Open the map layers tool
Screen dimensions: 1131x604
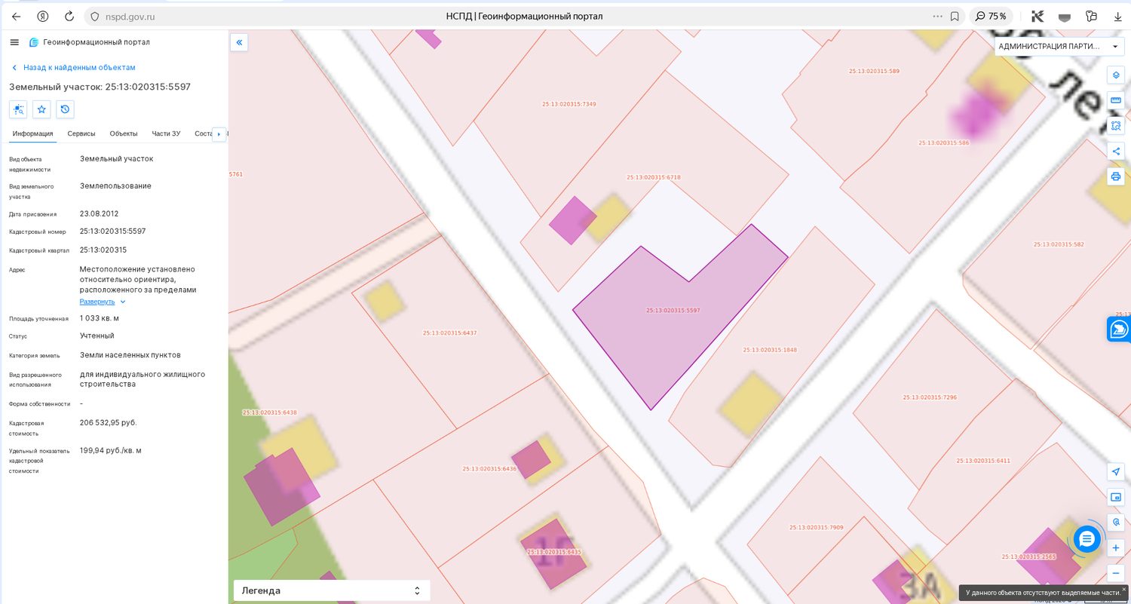point(1116,75)
